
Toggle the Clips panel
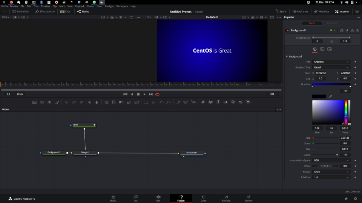65,12
